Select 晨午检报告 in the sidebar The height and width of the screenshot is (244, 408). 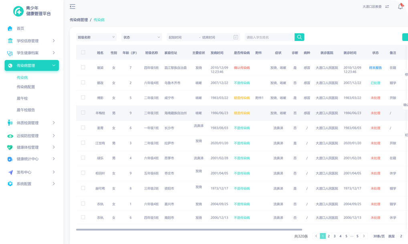tap(26, 110)
